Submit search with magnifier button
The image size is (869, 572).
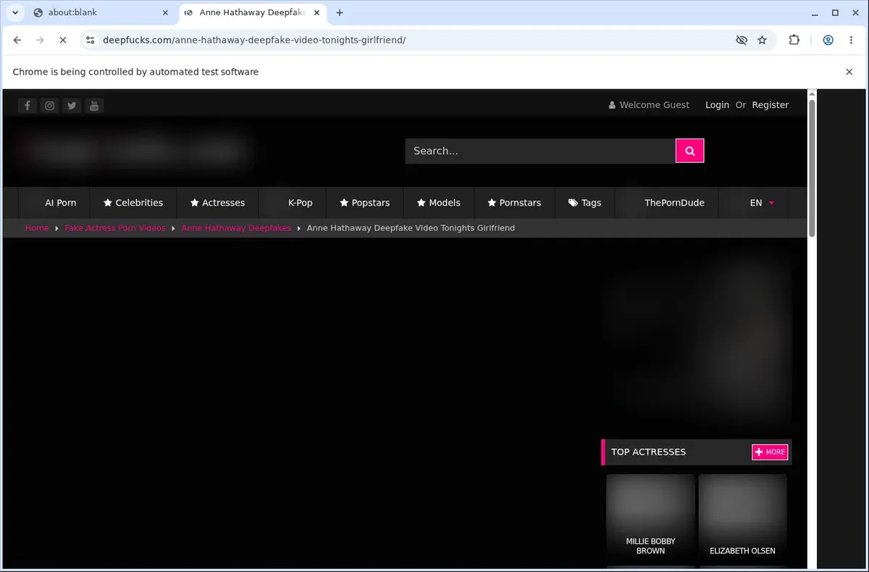pyautogui.click(x=689, y=151)
